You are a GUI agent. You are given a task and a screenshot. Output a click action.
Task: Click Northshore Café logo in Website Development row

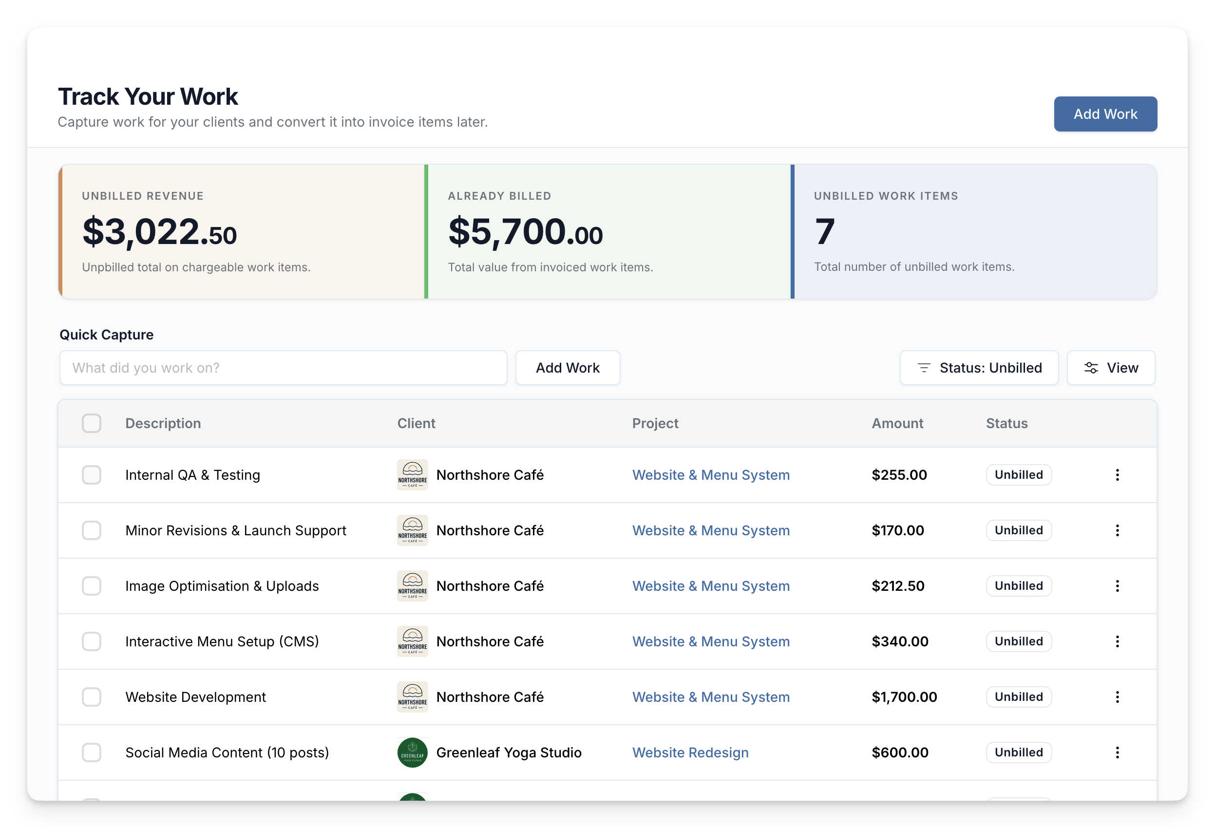[413, 696]
